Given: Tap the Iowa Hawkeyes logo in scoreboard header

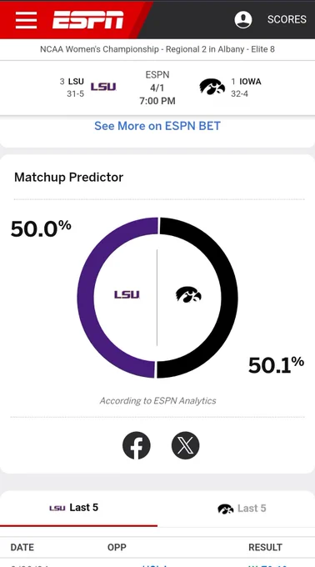Looking at the screenshot, I should tap(212, 88).
